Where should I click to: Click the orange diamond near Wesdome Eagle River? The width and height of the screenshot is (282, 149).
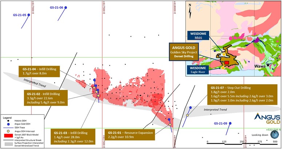click(x=223, y=68)
